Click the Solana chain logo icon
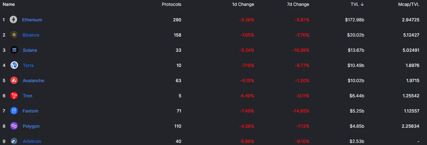Viewport: 427px width, 145px height. [x=14, y=50]
